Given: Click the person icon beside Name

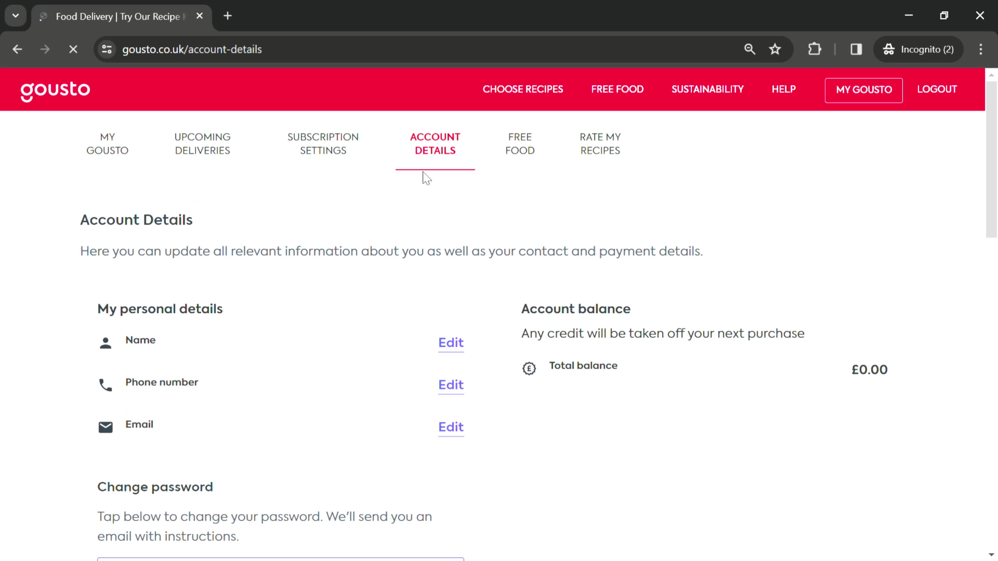Looking at the screenshot, I should pos(105,343).
